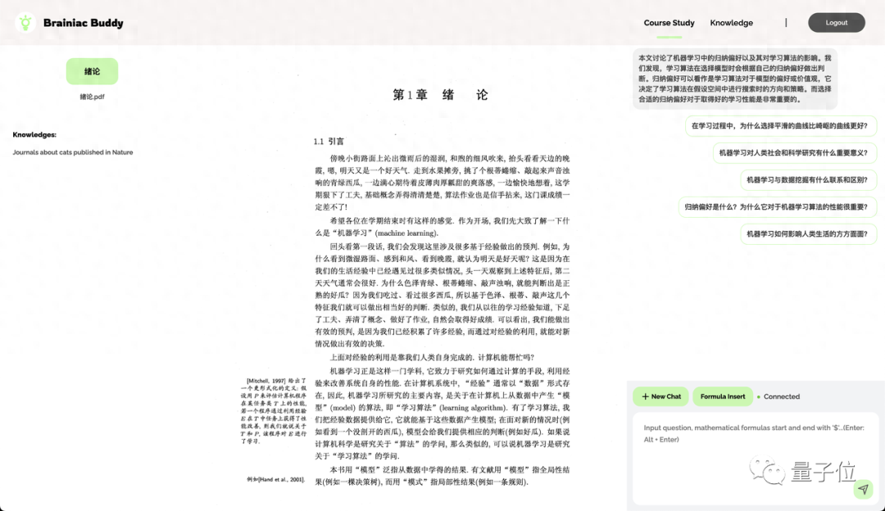The height and width of the screenshot is (511, 885).
Task: Select the 归纳偏好是什么 suggested question
Action: [x=777, y=206]
